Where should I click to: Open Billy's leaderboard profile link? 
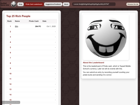coord(17,26)
